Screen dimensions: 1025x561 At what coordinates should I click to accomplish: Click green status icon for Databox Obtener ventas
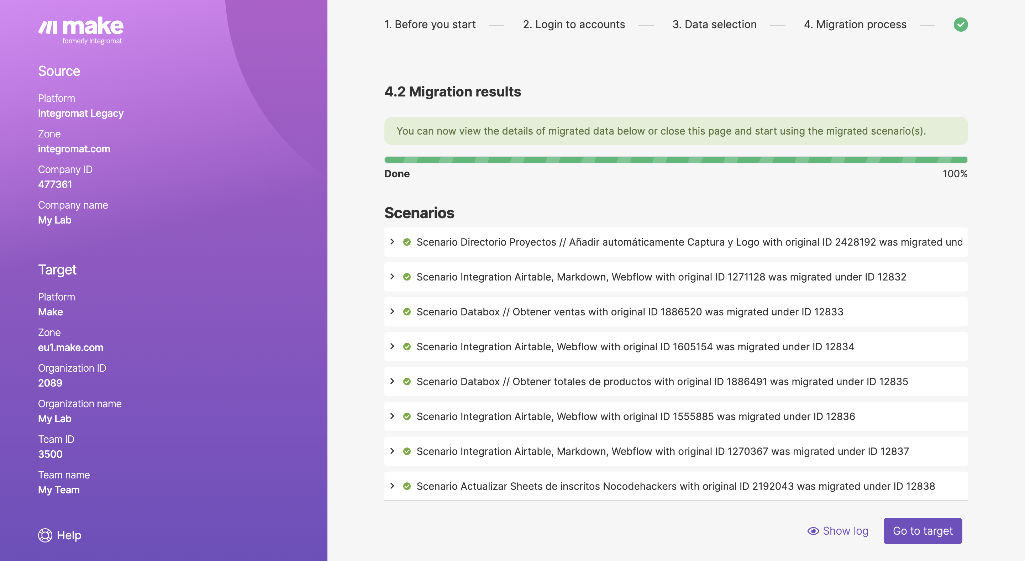point(407,312)
